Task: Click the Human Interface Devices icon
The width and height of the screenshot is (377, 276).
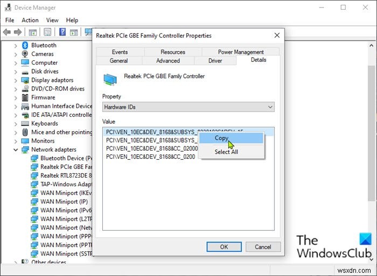Action: [25, 106]
